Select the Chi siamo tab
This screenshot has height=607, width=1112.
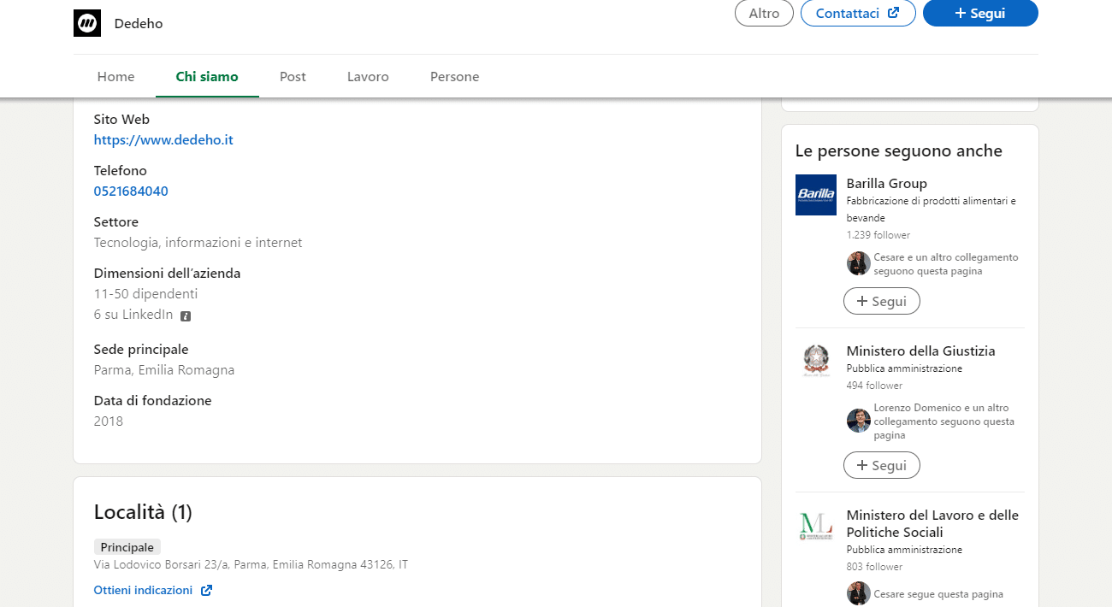[207, 77]
